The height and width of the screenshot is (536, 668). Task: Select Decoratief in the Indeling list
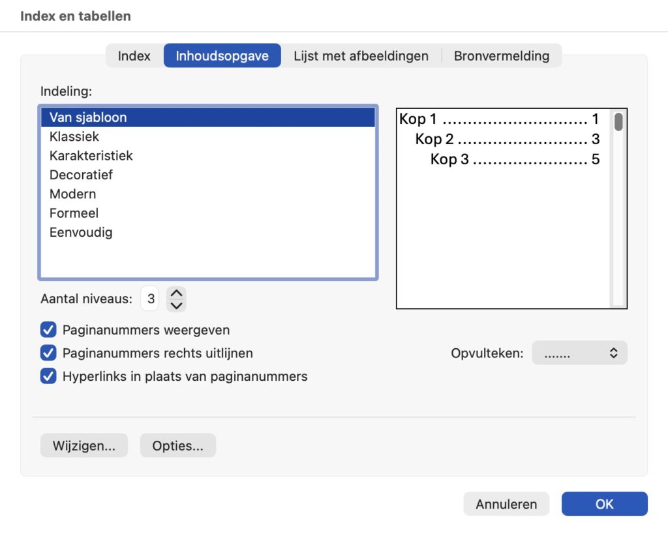pyautogui.click(x=81, y=175)
